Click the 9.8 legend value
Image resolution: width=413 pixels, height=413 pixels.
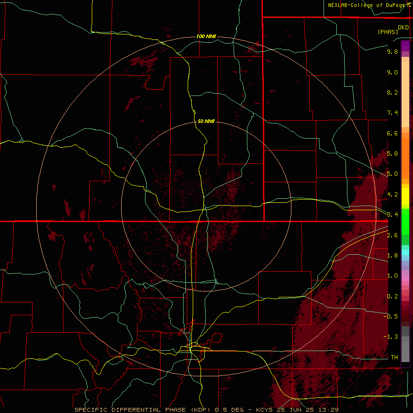[x=392, y=51]
